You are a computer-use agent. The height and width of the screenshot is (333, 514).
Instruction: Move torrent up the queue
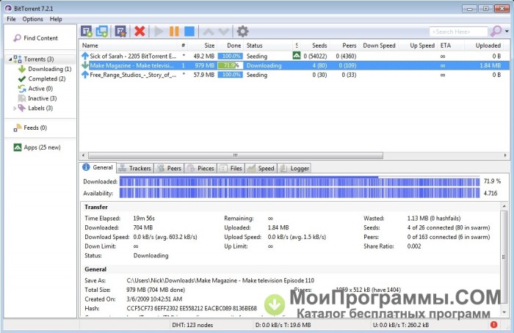click(209, 32)
